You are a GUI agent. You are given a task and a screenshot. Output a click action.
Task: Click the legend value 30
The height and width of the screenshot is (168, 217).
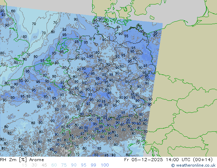34,165
